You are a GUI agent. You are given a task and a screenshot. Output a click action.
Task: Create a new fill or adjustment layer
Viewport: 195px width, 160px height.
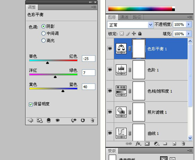[x=156, y=144]
